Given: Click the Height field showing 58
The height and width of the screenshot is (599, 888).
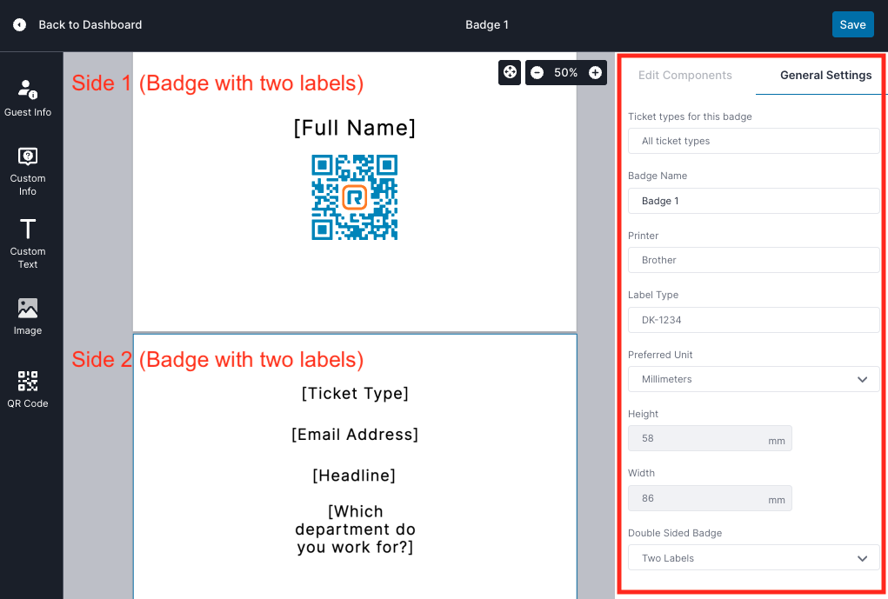Looking at the screenshot, I should (x=710, y=438).
